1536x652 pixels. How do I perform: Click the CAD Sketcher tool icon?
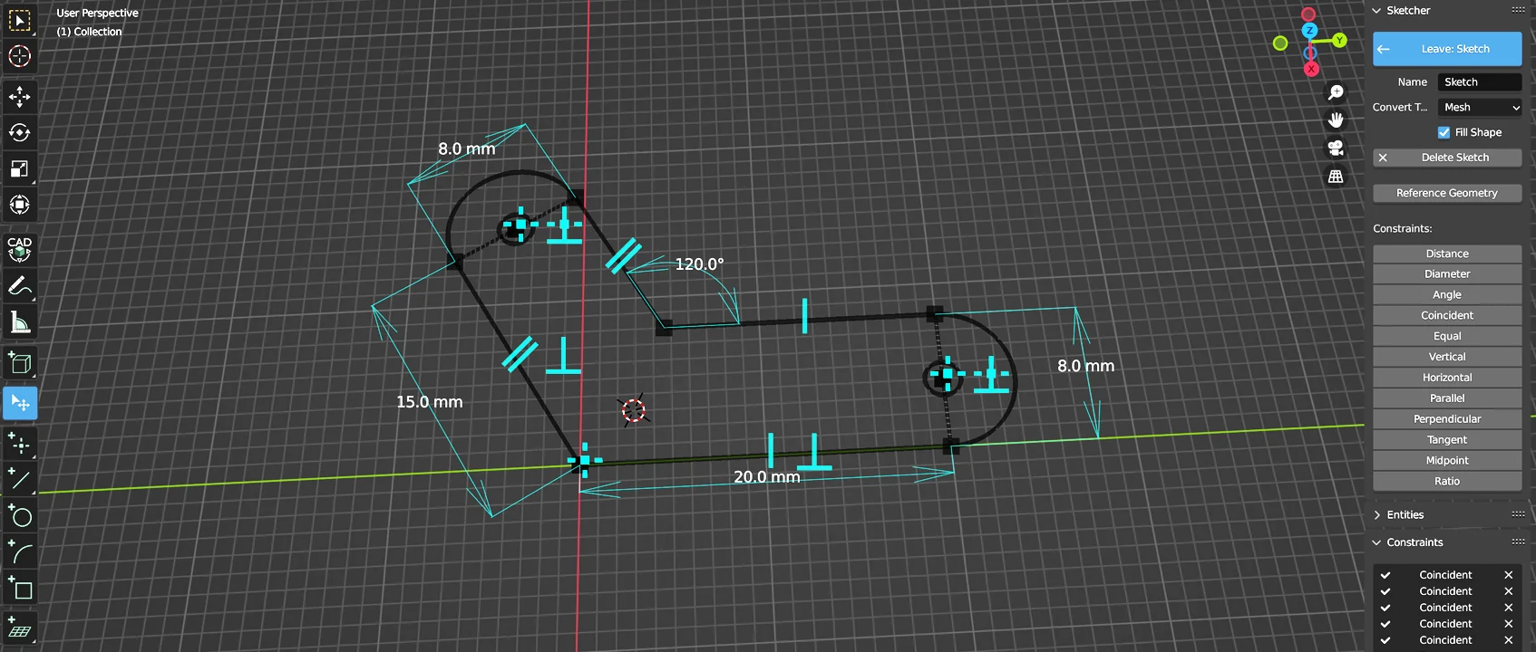[x=19, y=249]
